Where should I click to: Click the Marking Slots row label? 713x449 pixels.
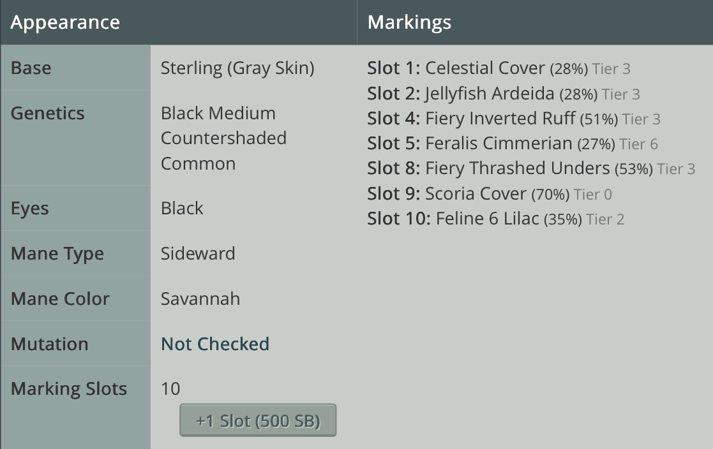coord(69,389)
